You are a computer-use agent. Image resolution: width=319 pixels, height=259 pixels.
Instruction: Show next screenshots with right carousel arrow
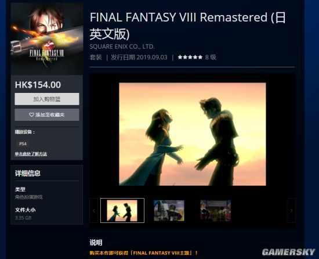click(291, 211)
